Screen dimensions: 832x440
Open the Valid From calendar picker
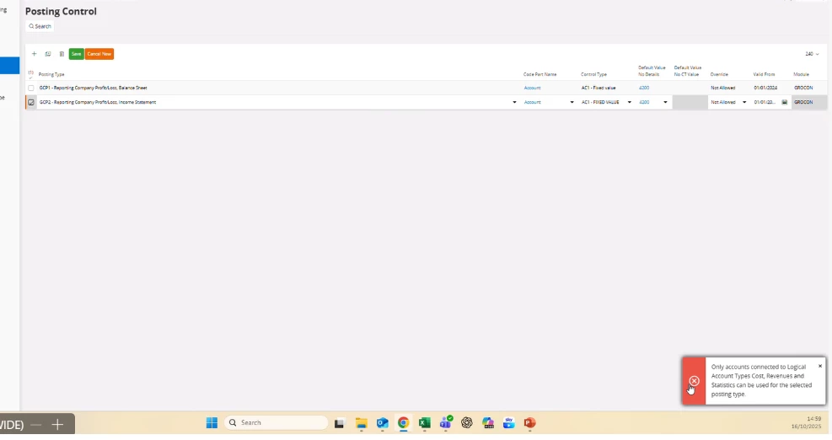click(x=784, y=103)
